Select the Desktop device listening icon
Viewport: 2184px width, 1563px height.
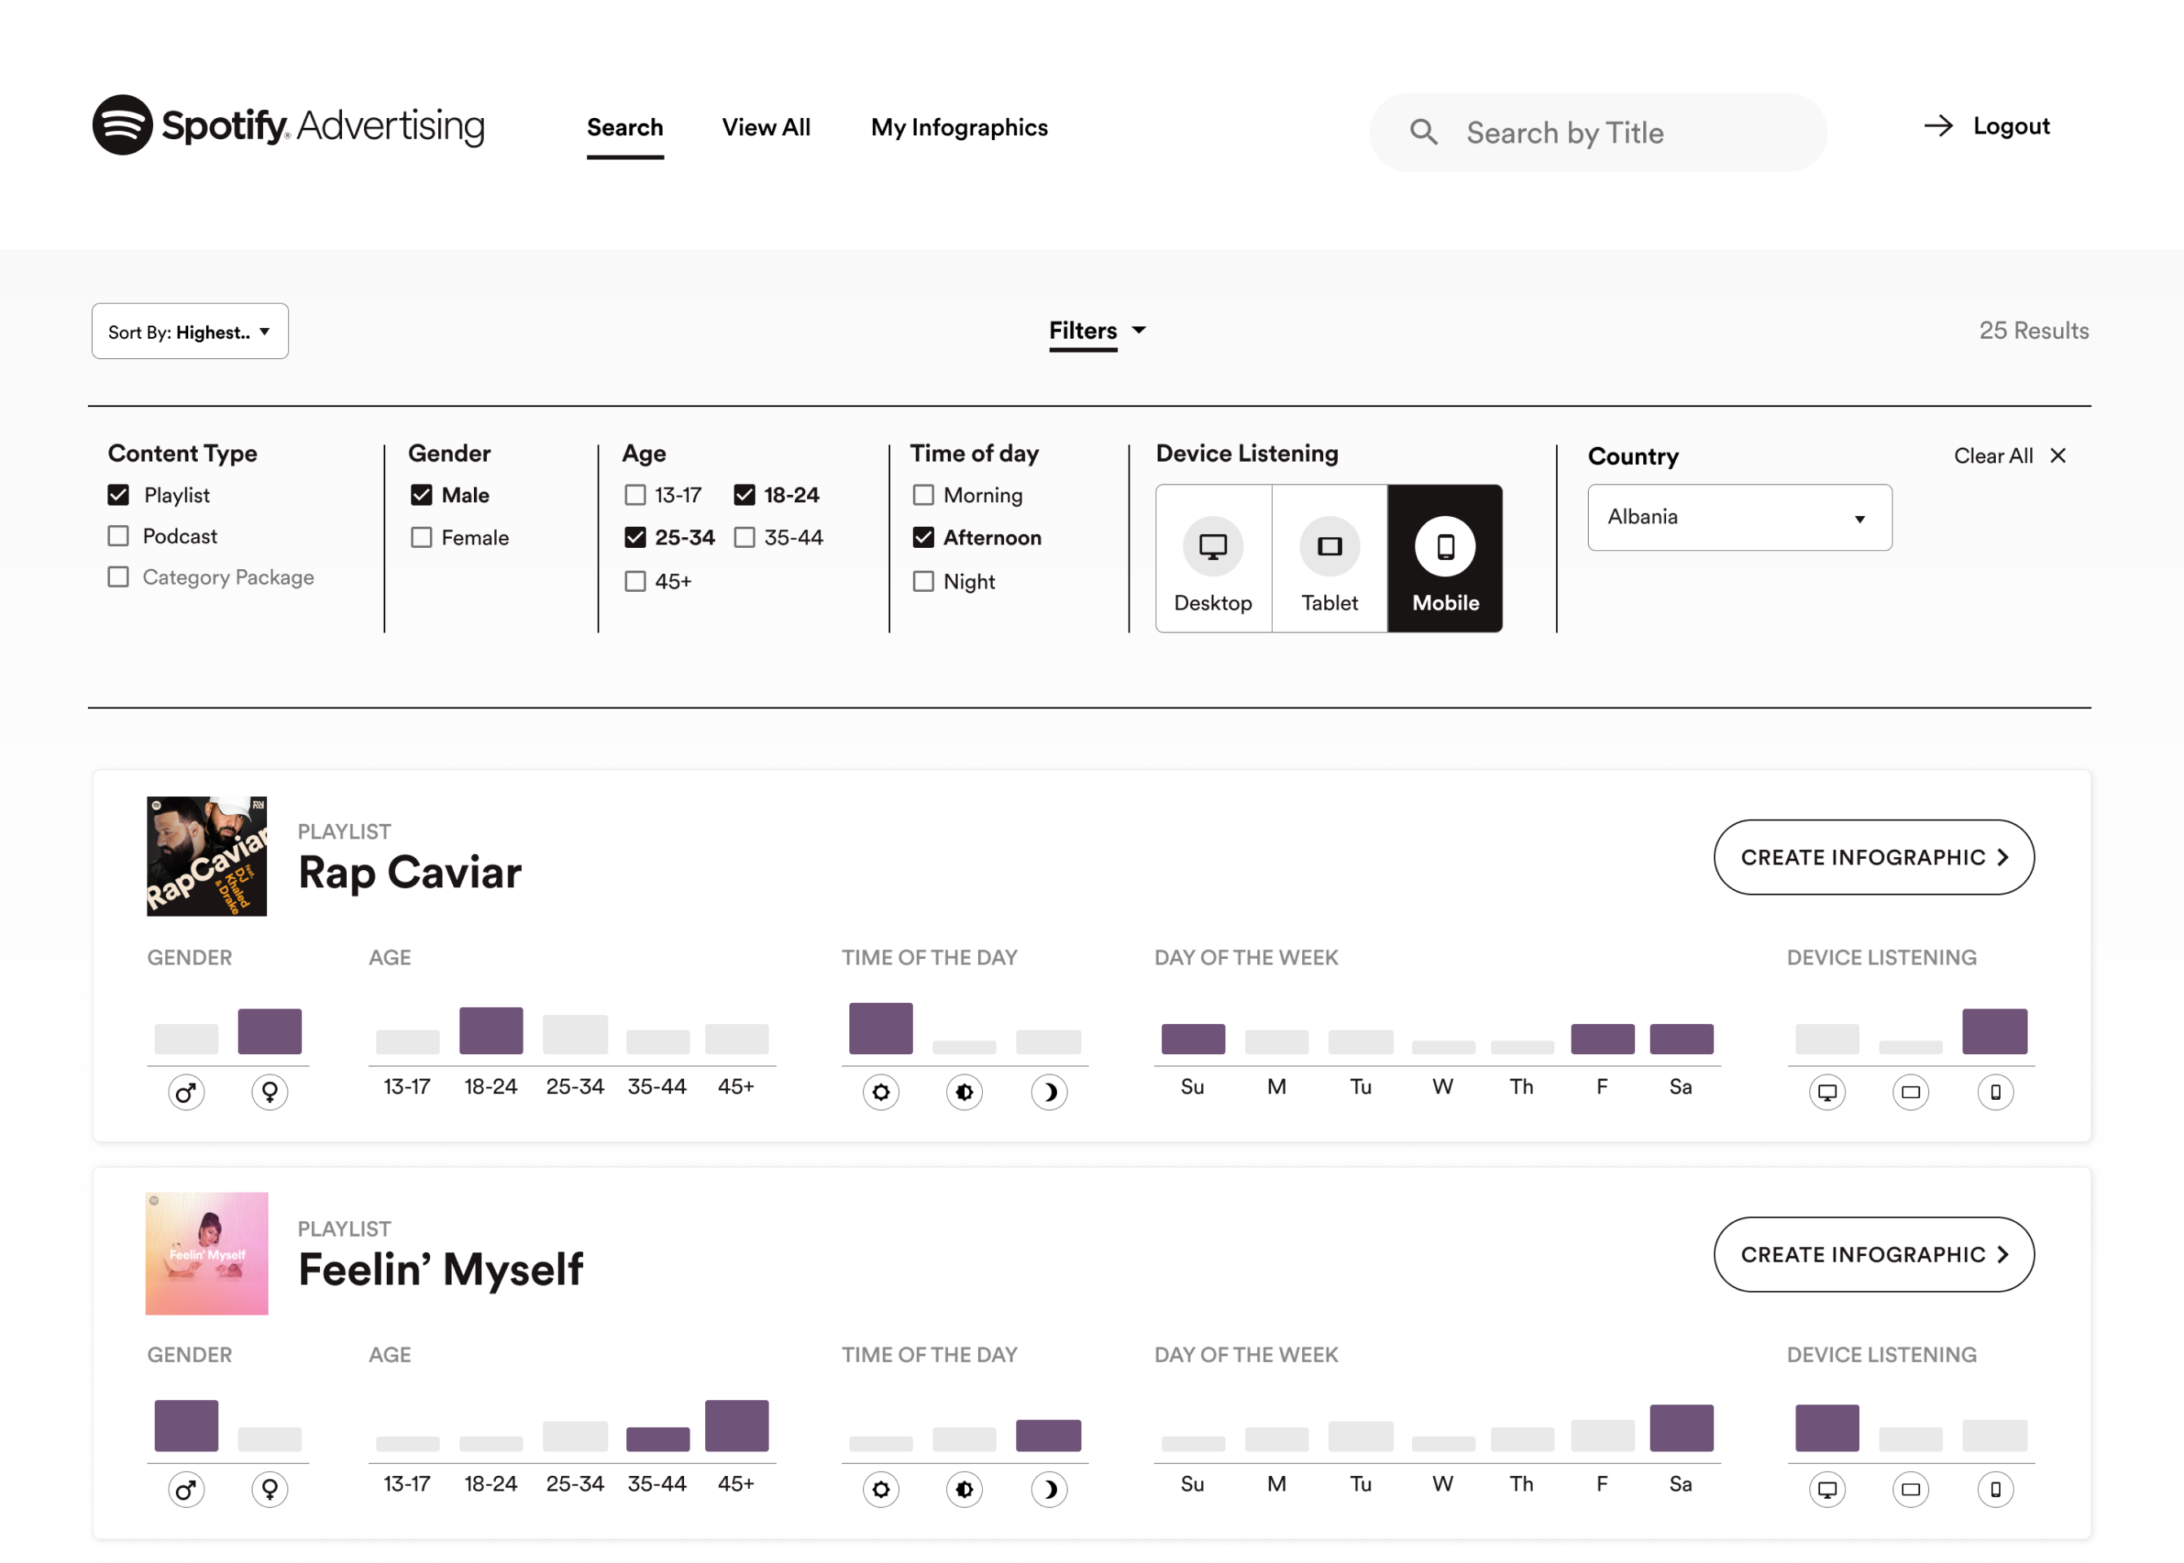click(x=1213, y=547)
